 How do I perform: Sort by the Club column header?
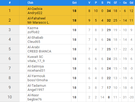tap(30, 3)
